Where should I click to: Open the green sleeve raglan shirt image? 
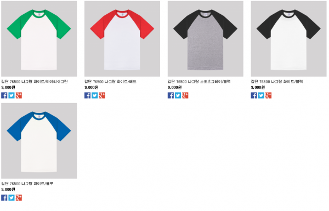point(39,39)
